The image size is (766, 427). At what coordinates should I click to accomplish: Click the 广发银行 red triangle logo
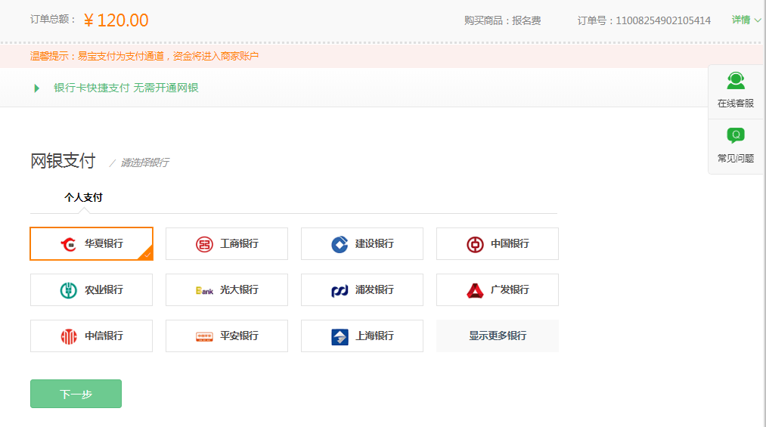(475, 290)
